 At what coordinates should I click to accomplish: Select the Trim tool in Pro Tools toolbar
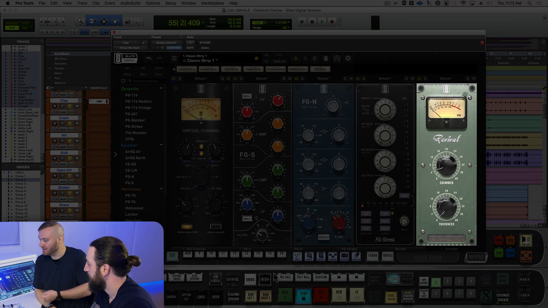pos(92,21)
